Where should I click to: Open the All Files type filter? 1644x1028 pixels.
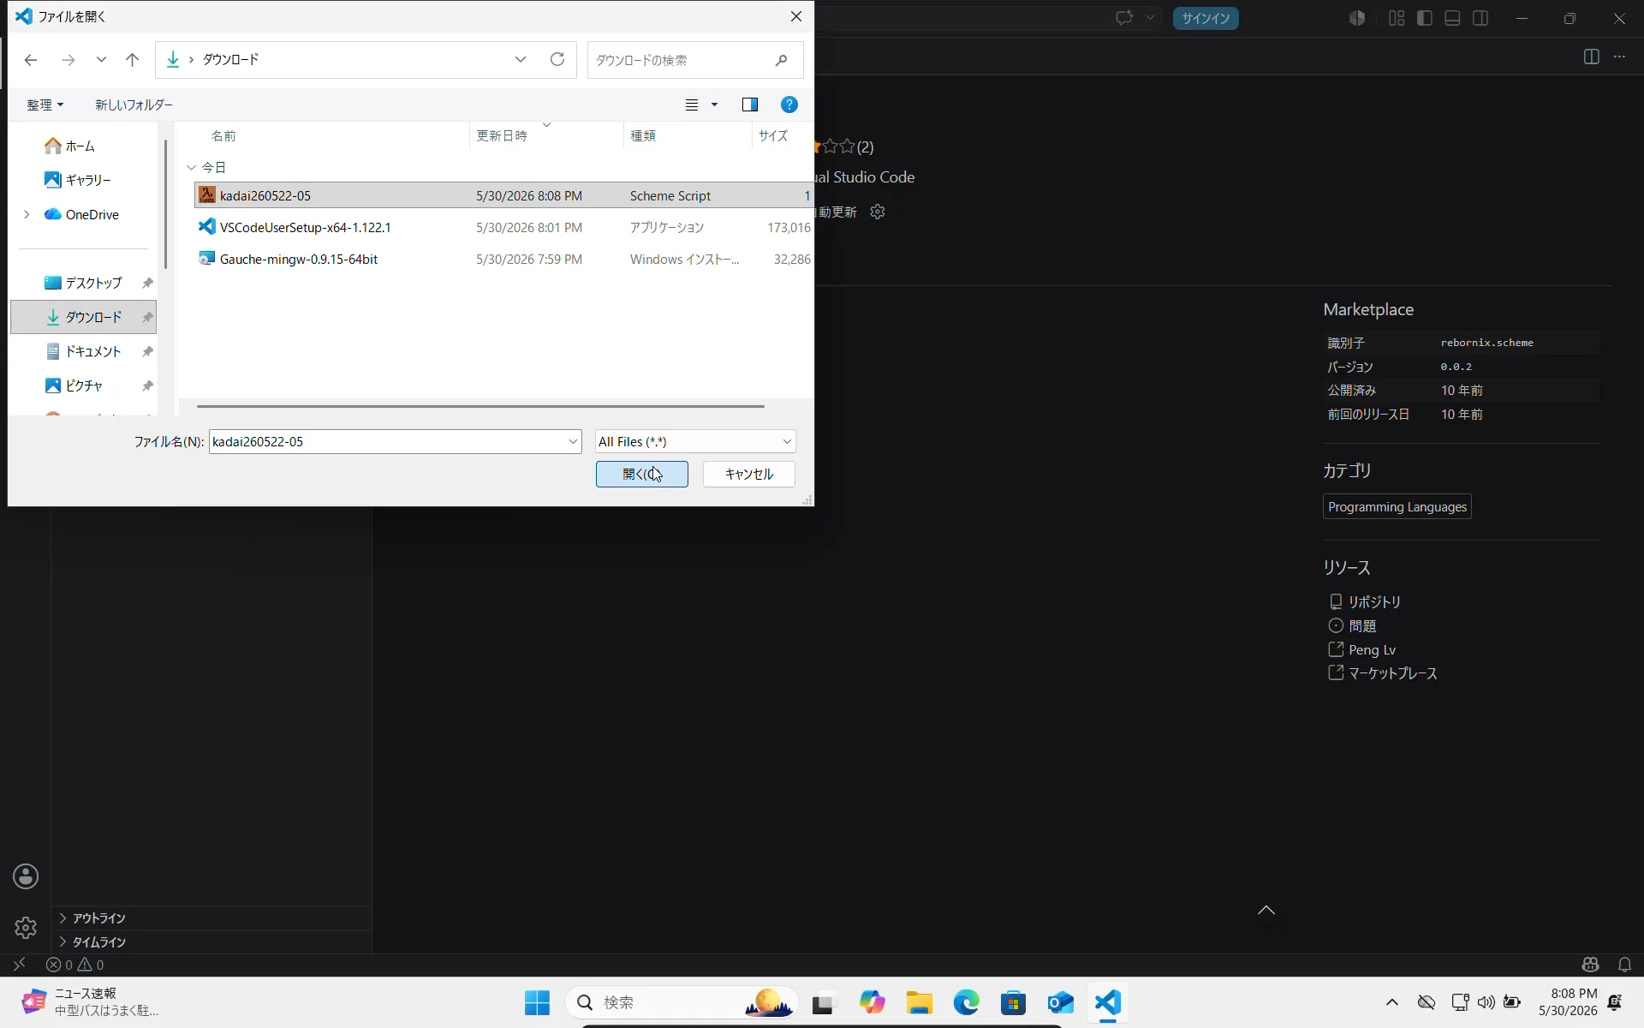point(695,441)
